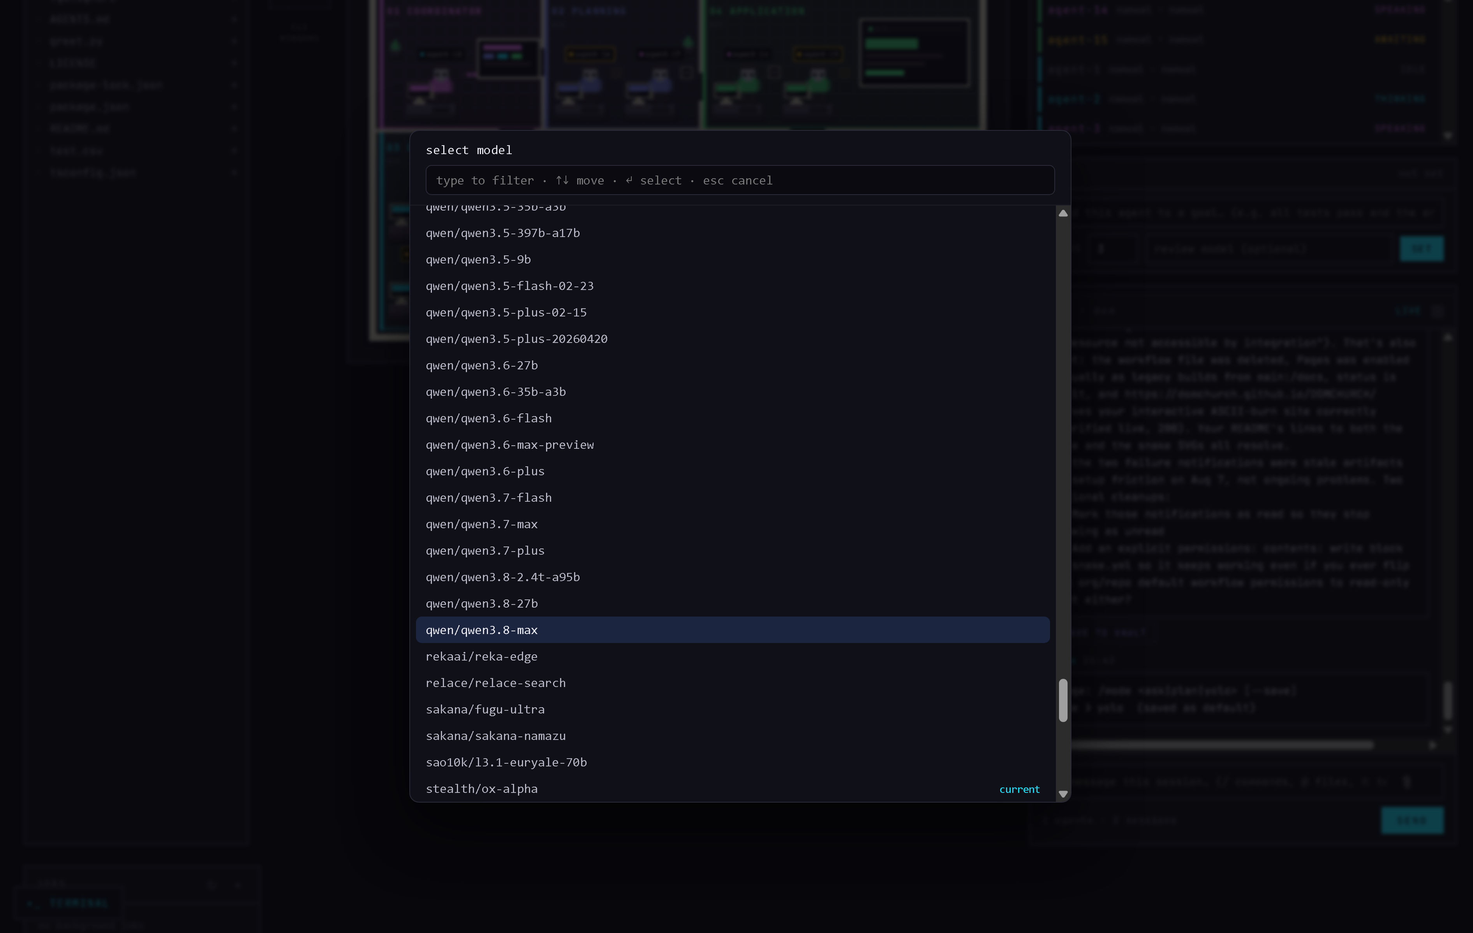Pick qwen/qwen3.7-max model
Viewport: 1473px width, 933px height.
click(732, 524)
